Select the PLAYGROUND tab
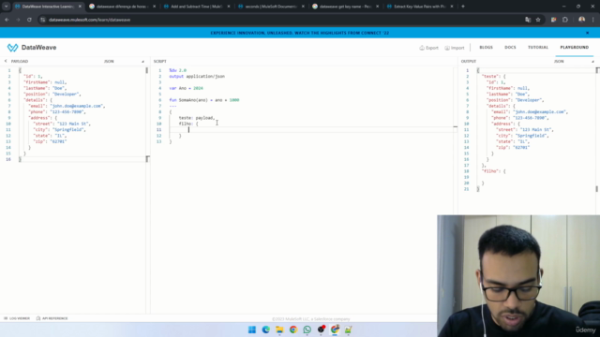 [575, 48]
